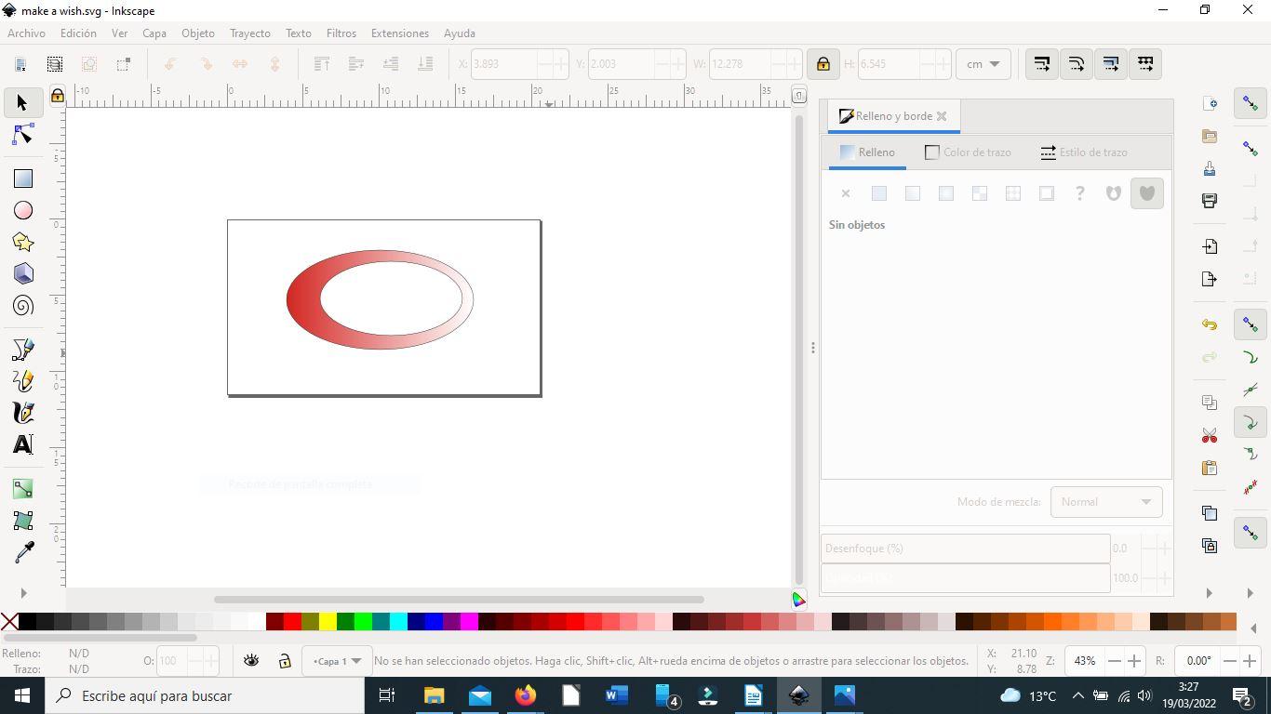Screen dimensions: 1271x714
Task: Click the Cut scissors icon
Action: [x=1210, y=435]
